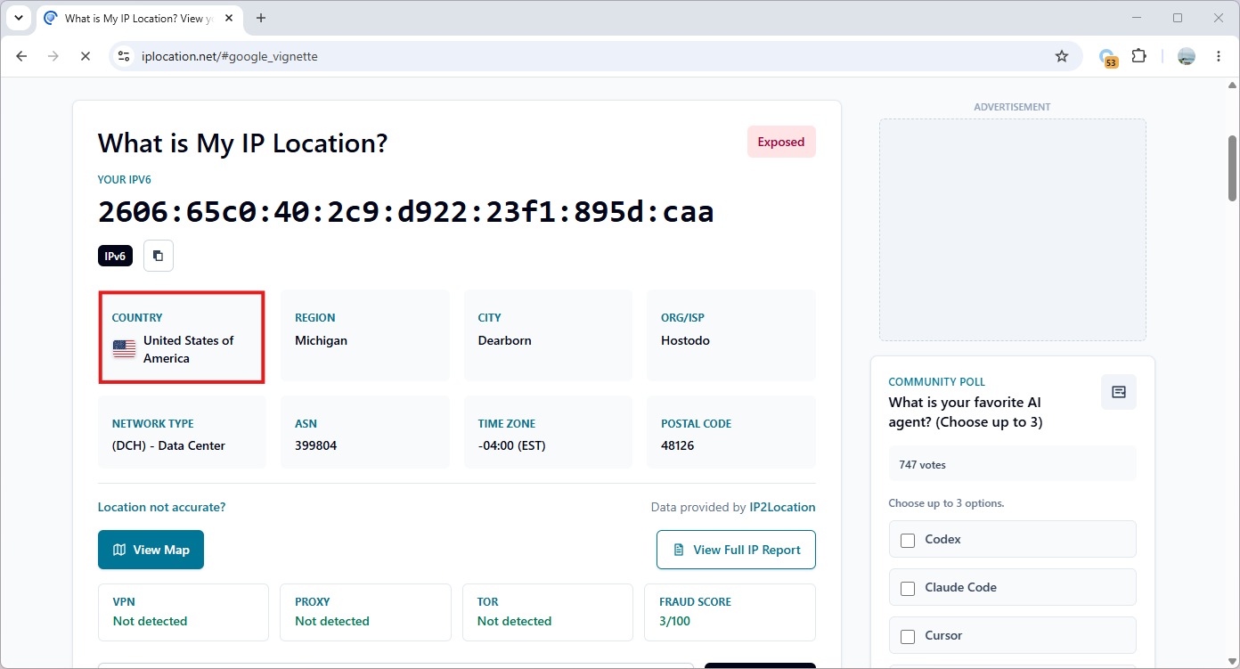Open the site information icon in address bar
The image size is (1240, 669).
click(124, 56)
